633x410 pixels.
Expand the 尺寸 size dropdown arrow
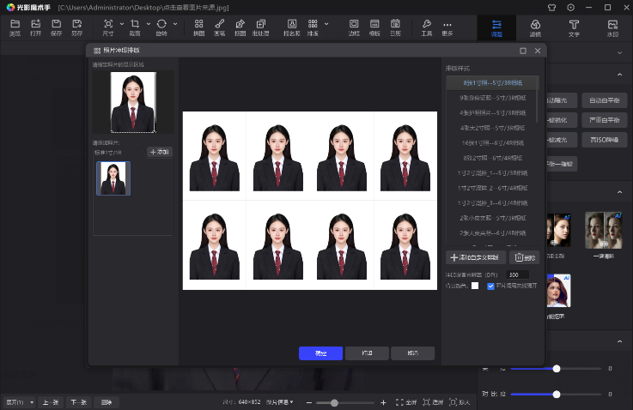tap(121, 23)
